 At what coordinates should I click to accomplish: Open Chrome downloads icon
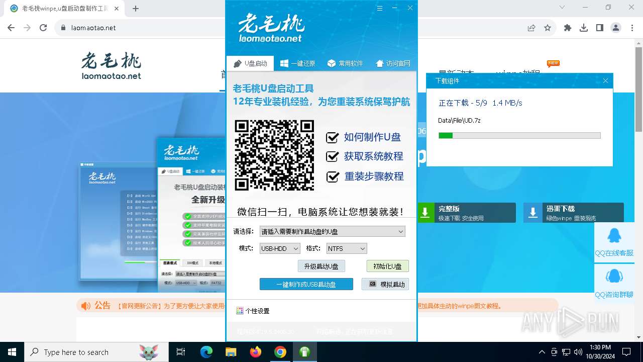(584, 28)
